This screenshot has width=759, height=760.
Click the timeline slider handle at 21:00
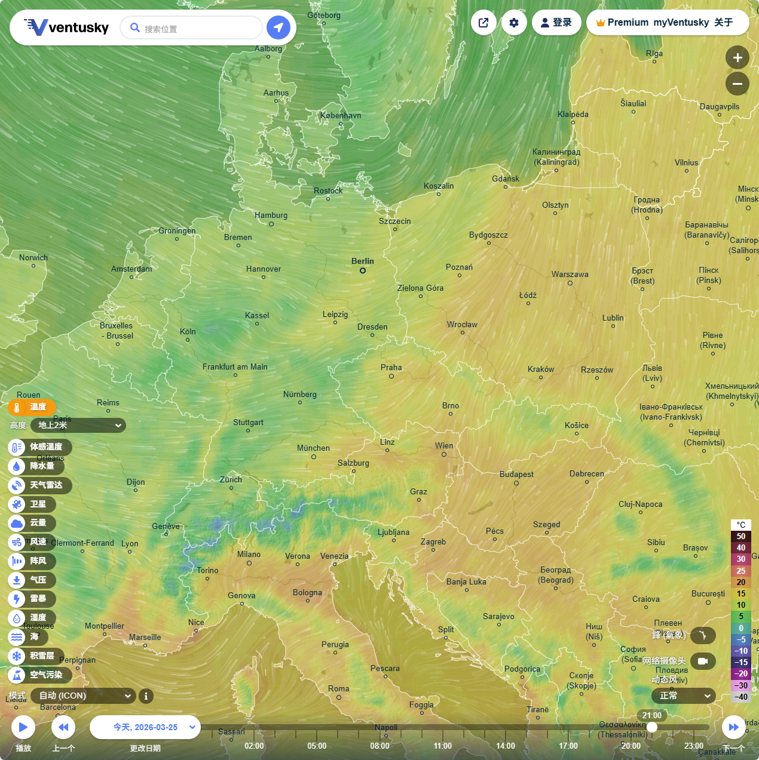pos(652,727)
